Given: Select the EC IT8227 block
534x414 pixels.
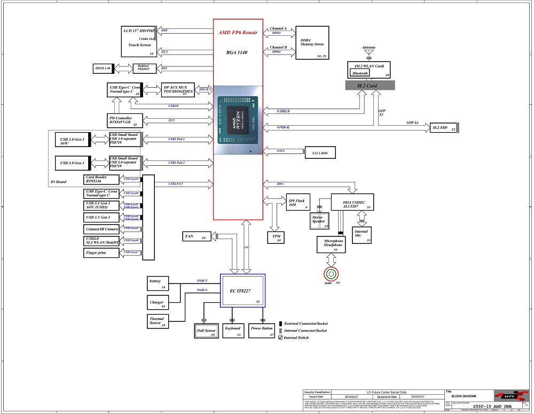Looking at the screenshot, I should tap(243, 290).
